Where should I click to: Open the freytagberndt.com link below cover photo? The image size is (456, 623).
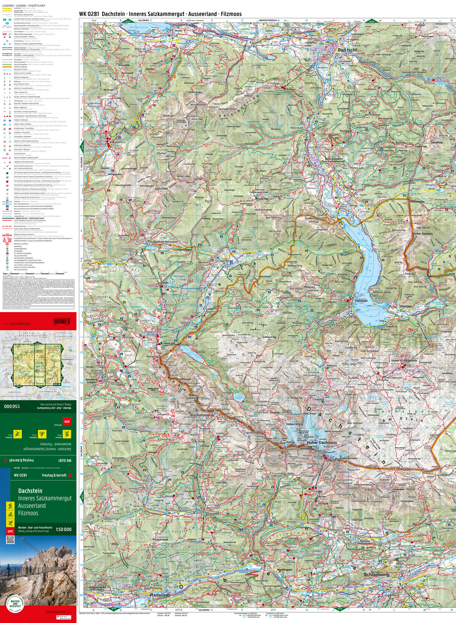pyautogui.click(x=58, y=611)
